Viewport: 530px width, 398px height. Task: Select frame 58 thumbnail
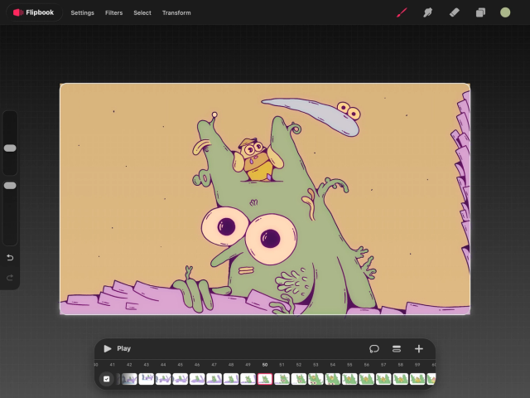[x=400, y=379]
